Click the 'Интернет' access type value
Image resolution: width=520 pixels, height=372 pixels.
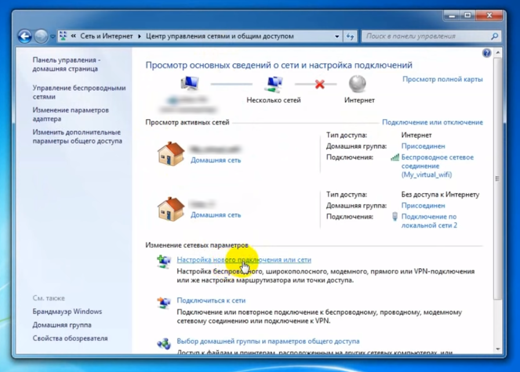click(x=416, y=135)
